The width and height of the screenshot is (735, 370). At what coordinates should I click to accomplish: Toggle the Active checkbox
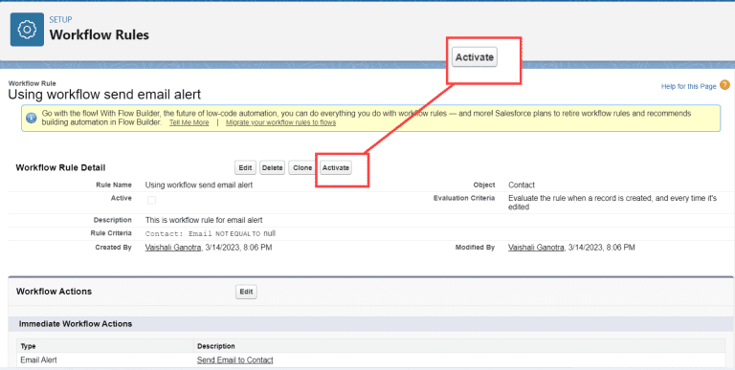pos(152,201)
